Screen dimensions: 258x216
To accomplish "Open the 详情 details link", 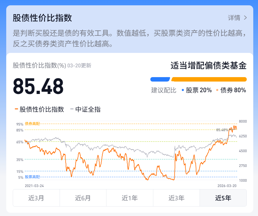I will point(234,18).
